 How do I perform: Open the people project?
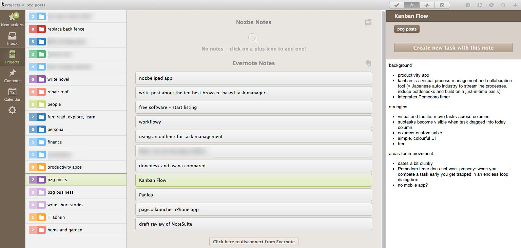(76, 104)
